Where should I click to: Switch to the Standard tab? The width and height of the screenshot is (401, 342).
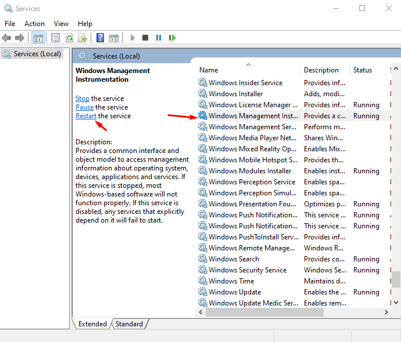(x=129, y=324)
